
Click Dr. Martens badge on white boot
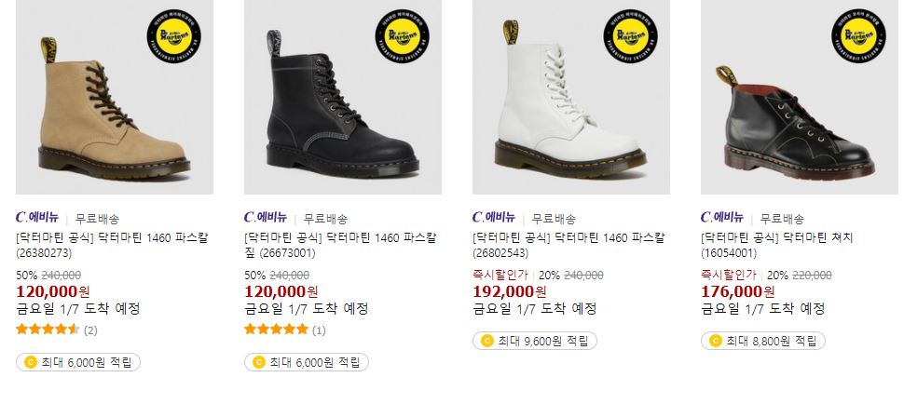[x=630, y=35]
